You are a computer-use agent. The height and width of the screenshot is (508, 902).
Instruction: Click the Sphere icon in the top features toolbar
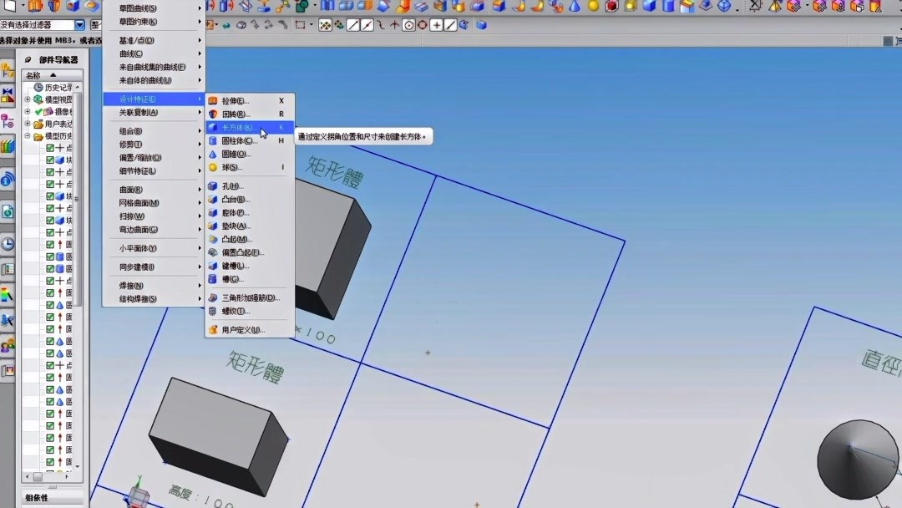[592, 7]
